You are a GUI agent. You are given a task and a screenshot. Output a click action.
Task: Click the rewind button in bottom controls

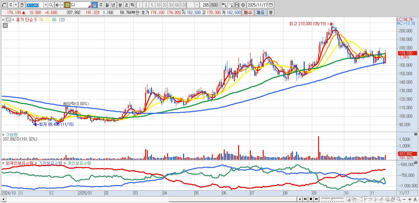click(305, 199)
